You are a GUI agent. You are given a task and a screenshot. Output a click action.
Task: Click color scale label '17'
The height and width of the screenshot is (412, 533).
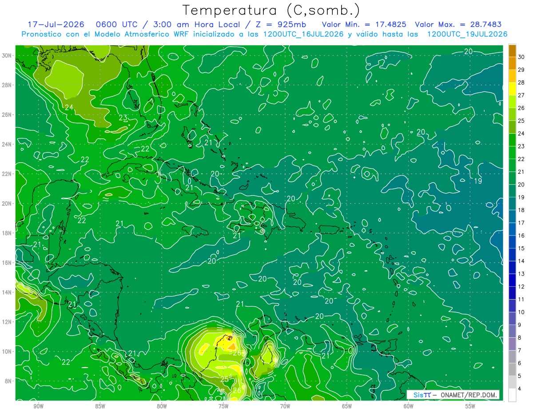tap(521, 223)
